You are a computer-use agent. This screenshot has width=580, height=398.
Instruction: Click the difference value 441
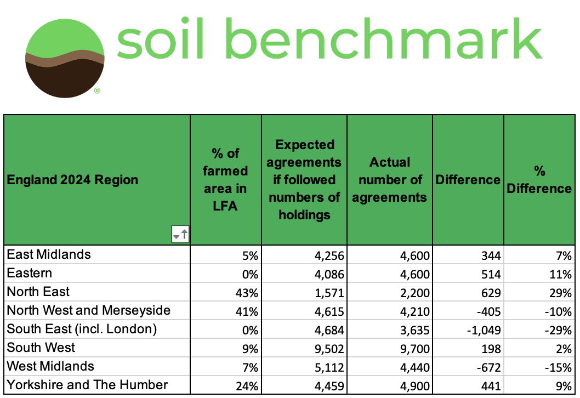[468, 385]
